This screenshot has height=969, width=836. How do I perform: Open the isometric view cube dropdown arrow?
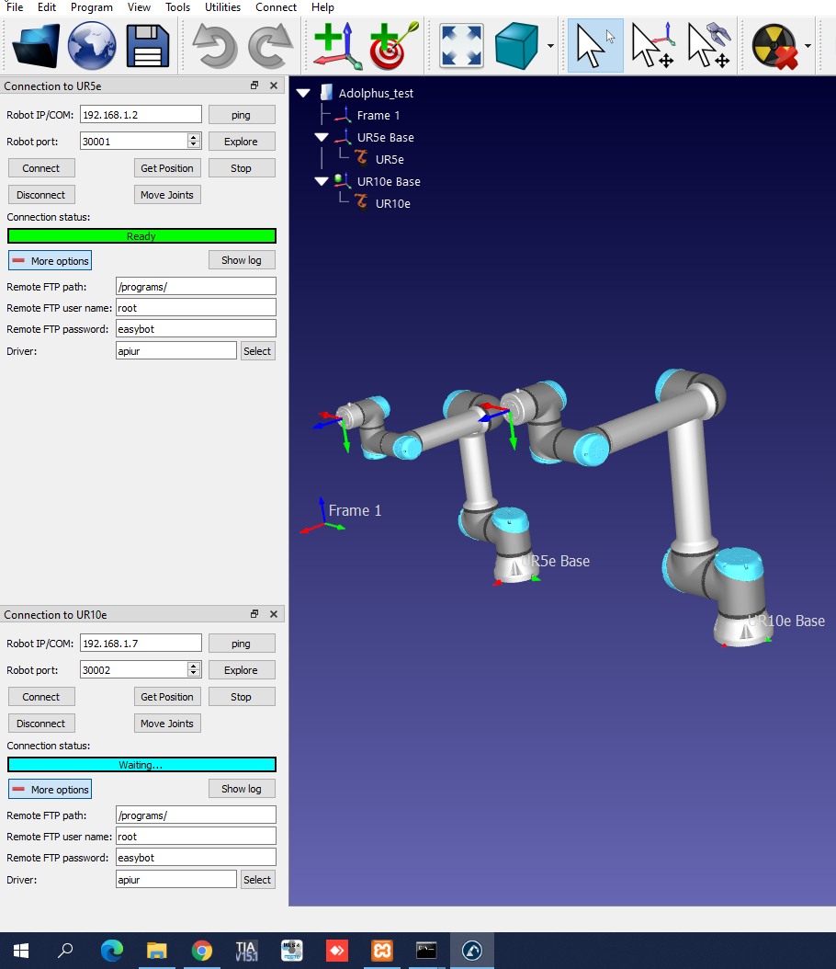coord(550,46)
